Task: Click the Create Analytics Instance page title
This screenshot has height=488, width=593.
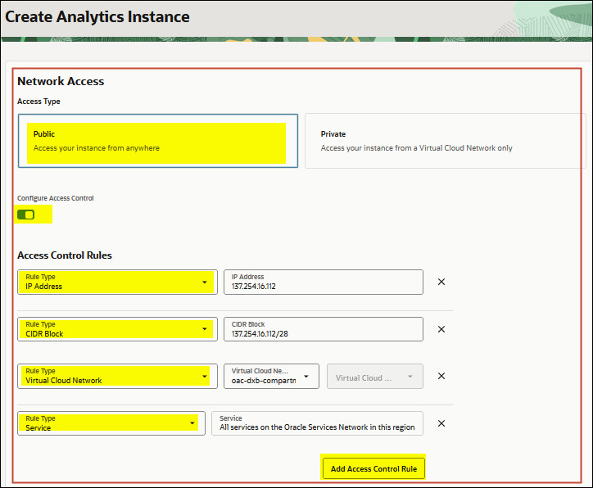Action: [x=97, y=16]
